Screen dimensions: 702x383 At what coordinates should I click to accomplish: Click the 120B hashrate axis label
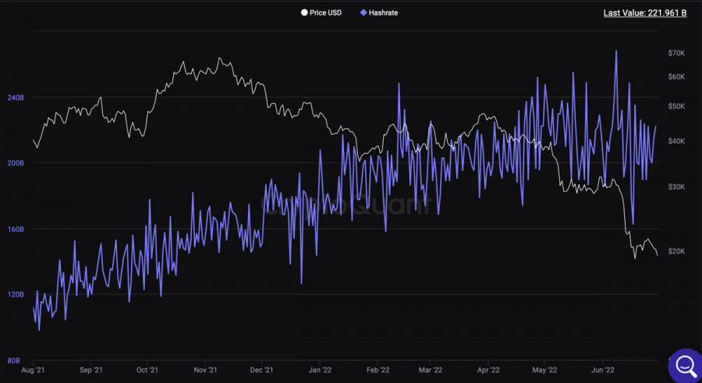(x=15, y=295)
